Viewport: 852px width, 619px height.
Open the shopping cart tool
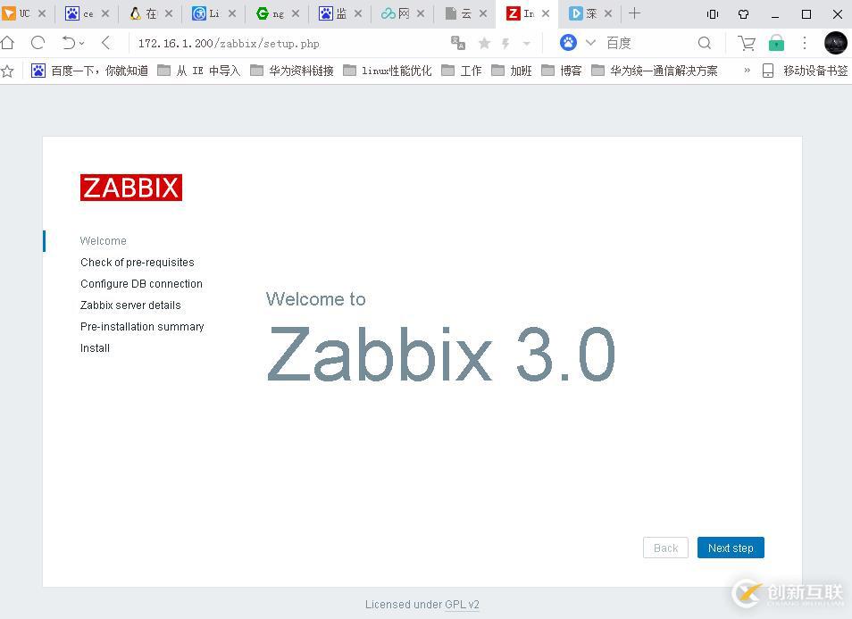(x=747, y=43)
